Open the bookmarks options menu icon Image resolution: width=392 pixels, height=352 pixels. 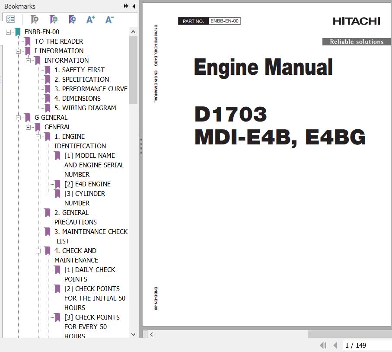[11, 19]
